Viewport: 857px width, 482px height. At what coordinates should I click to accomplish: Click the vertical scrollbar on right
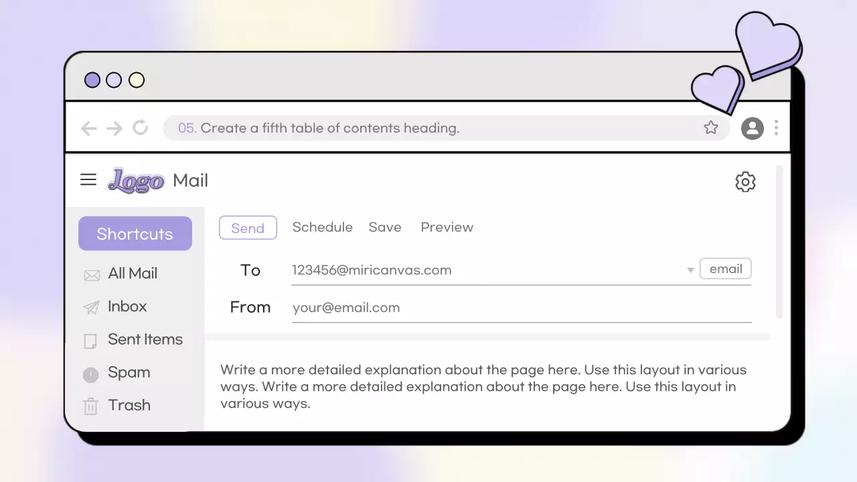(x=779, y=241)
